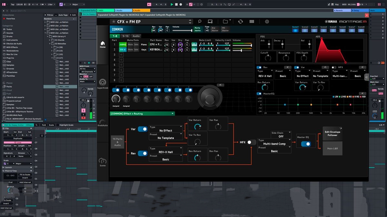Switch to the 9-16 parts tab
The height and width of the screenshot is (217, 387).
point(125,36)
